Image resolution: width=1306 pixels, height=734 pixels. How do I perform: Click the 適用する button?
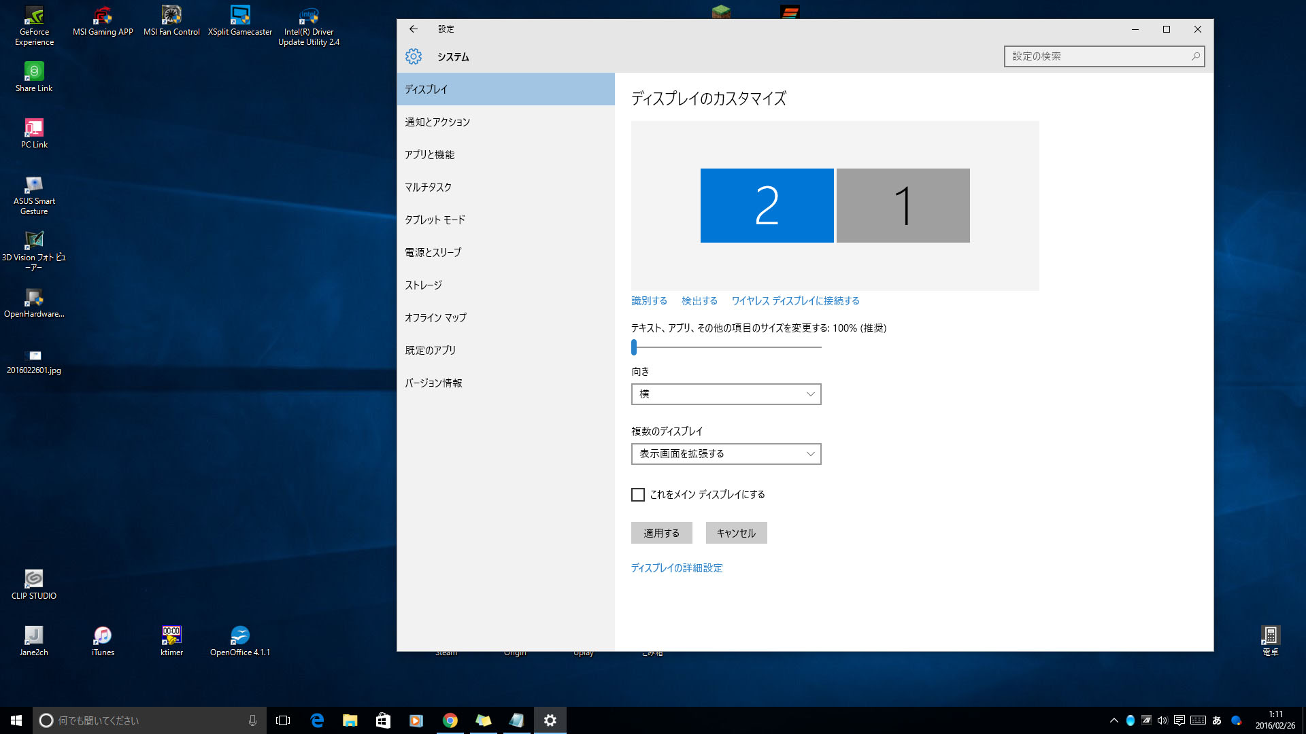tap(661, 534)
